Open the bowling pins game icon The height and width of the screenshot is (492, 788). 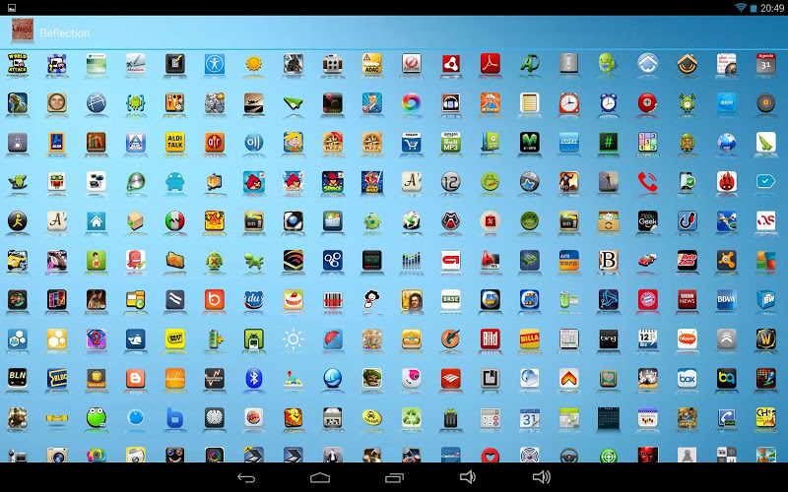click(647, 379)
